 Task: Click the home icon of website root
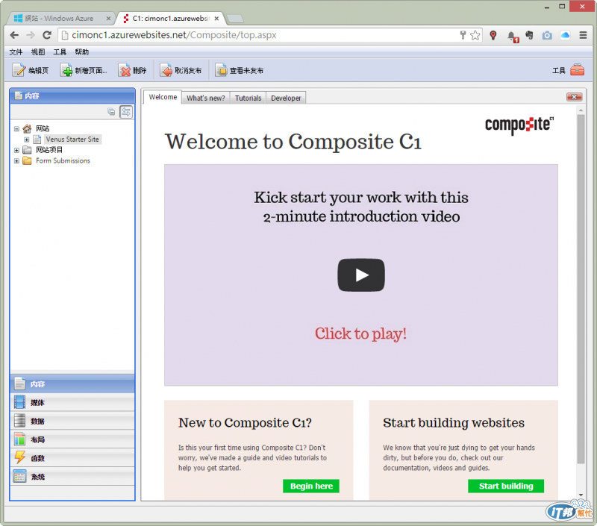(x=27, y=128)
